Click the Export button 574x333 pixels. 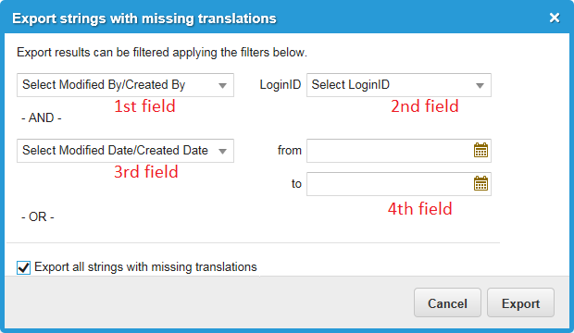[x=520, y=302]
